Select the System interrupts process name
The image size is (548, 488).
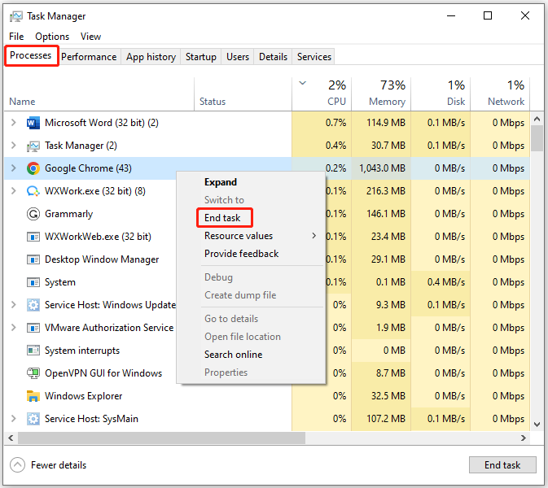[82, 351]
